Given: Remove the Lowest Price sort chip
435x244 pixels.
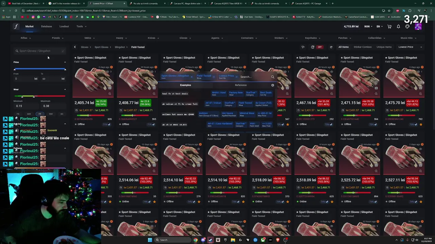Looking at the screenshot, I should 237,77.
